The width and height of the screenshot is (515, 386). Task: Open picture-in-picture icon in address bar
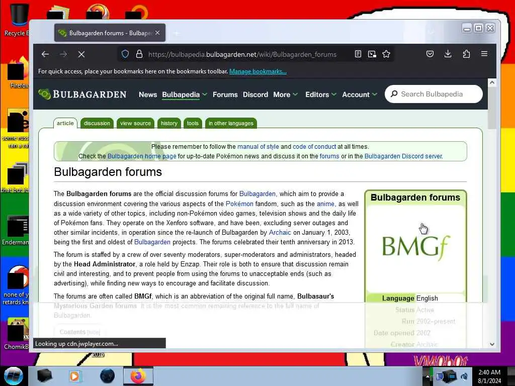372,54
